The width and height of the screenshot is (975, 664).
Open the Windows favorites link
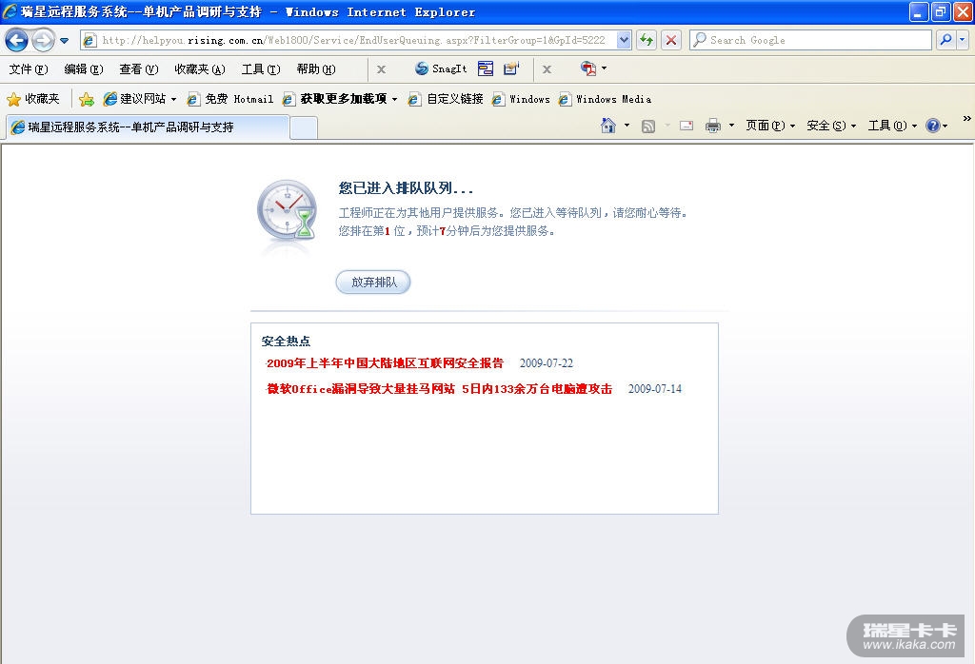[521, 99]
